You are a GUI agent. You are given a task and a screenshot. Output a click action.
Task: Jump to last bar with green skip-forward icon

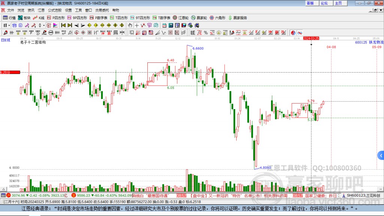pos(70,25)
